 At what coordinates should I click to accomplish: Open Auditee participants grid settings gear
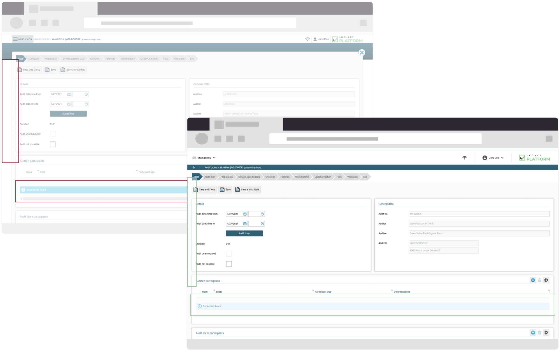point(546,280)
